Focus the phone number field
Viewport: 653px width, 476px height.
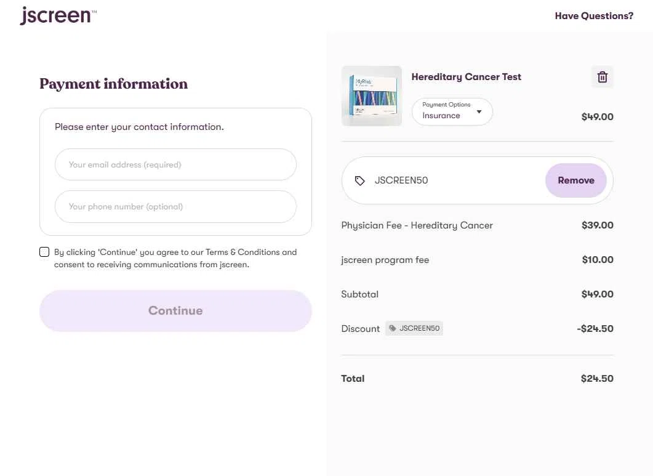point(175,207)
